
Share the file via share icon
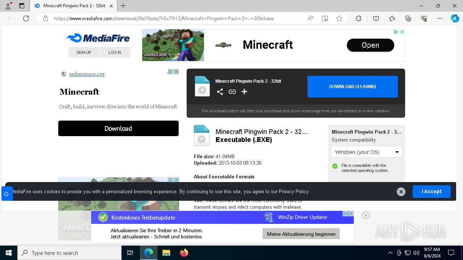click(x=220, y=92)
